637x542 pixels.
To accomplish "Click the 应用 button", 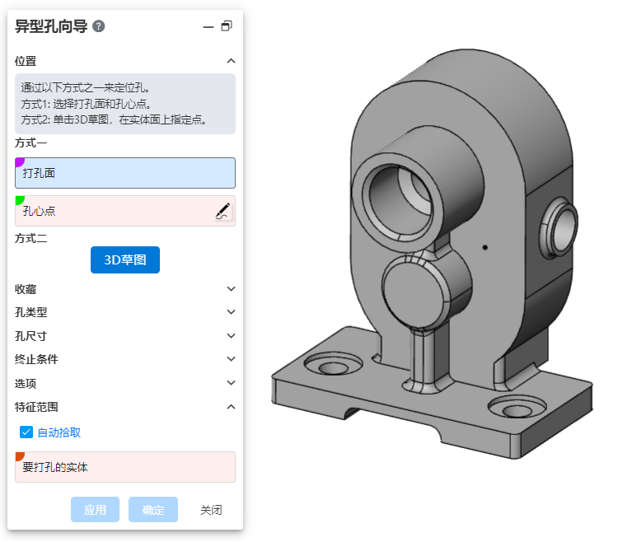I will 95,510.
